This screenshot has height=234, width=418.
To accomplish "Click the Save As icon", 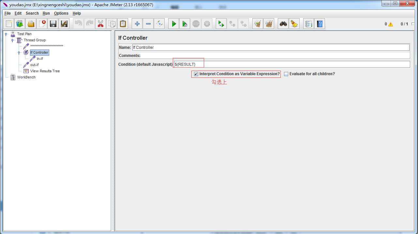I will coord(64,24).
